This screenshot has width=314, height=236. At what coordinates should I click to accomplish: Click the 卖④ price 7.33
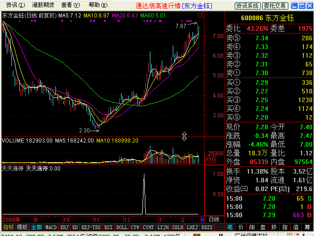[x=262, y=47]
